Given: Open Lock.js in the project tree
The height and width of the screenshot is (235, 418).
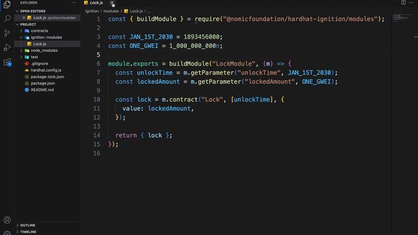Looking at the screenshot, I should click(x=39, y=44).
